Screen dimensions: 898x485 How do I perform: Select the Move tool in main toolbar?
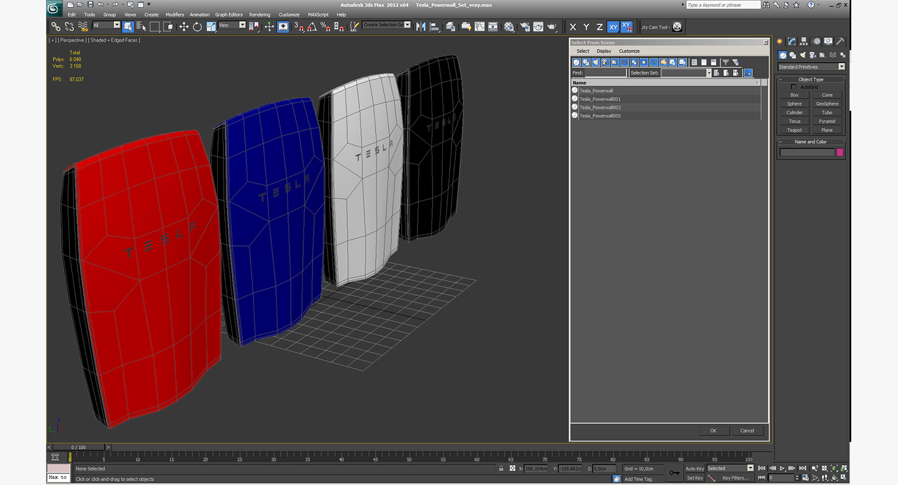click(184, 27)
